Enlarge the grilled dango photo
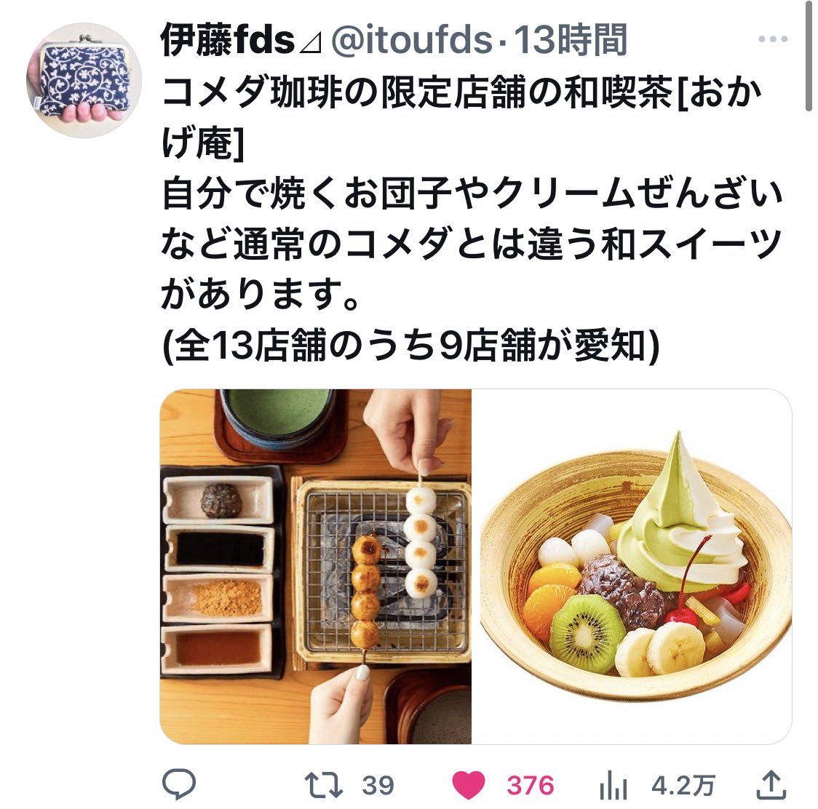Viewport: 818px width, 809px height. pyautogui.click(x=315, y=567)
